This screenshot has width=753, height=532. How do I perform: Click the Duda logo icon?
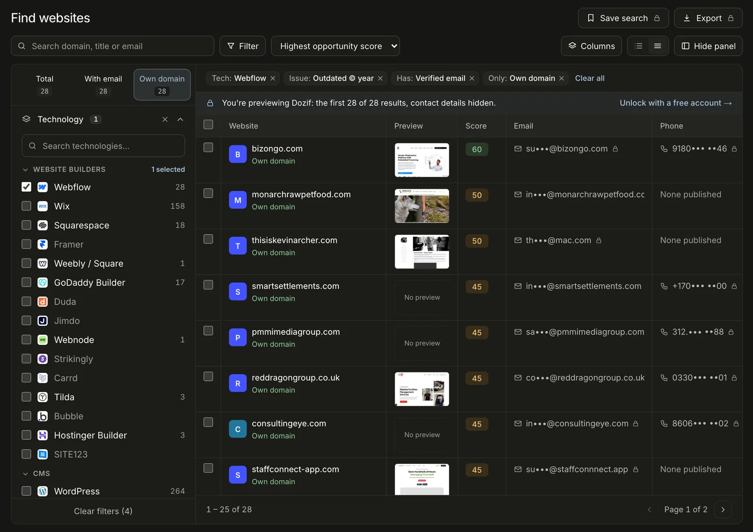click(x=42, y=301)
